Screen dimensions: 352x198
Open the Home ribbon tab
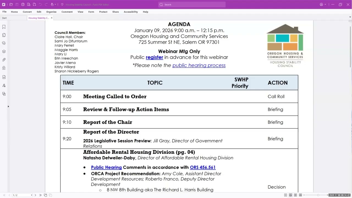[14, 12]
